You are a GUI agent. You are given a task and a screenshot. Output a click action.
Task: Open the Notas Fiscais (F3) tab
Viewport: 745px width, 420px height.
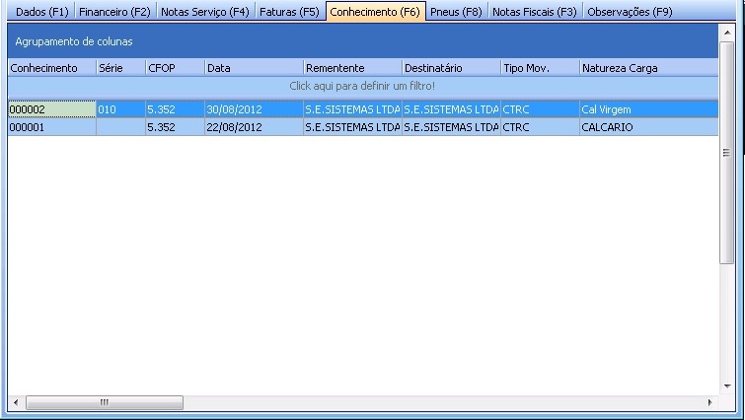coord(534,12)
